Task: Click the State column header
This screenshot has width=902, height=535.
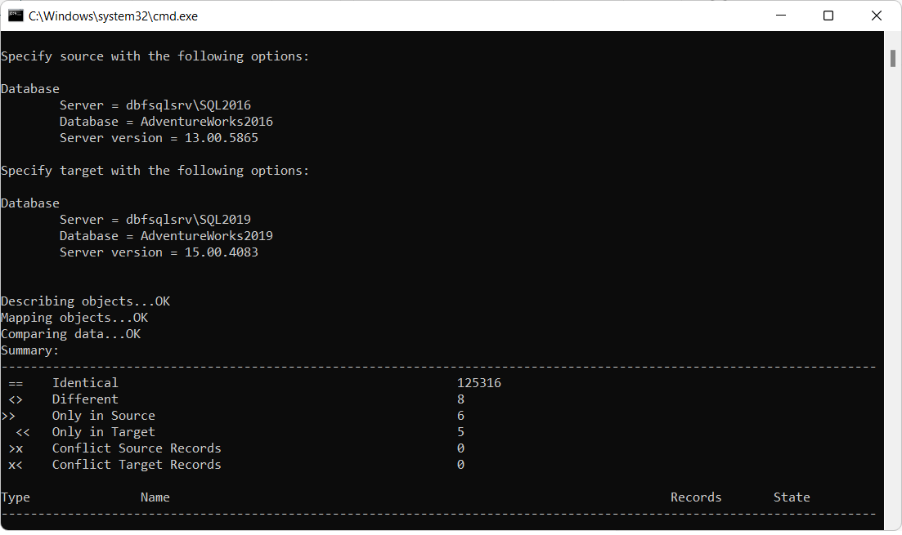Action: (791, 497)
